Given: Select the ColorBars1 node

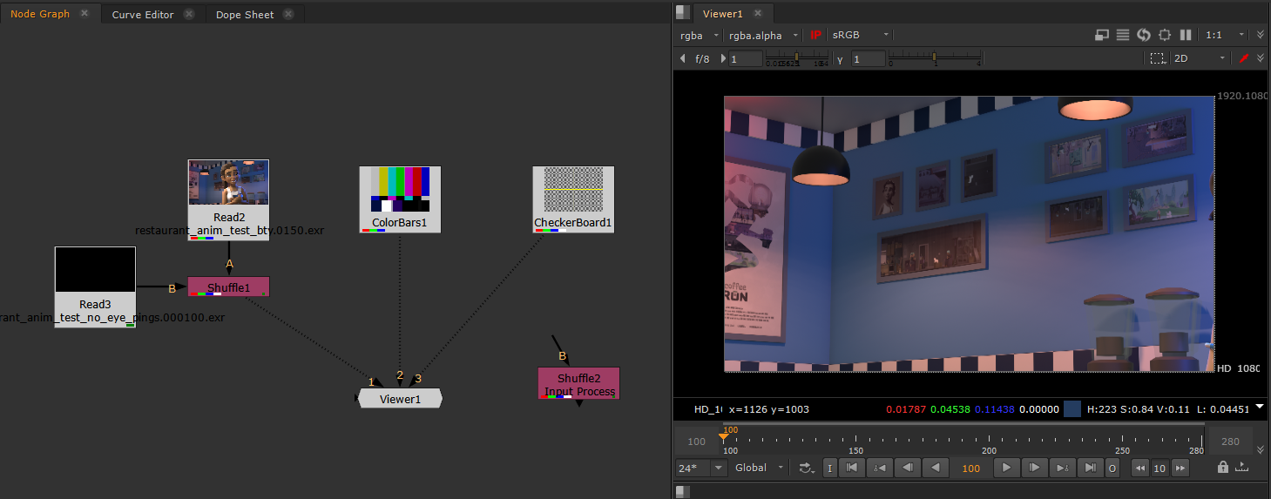Looking at the screenshot, I should click(400, 199).
